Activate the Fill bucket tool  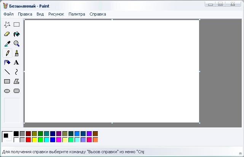(x=16, y=34)
